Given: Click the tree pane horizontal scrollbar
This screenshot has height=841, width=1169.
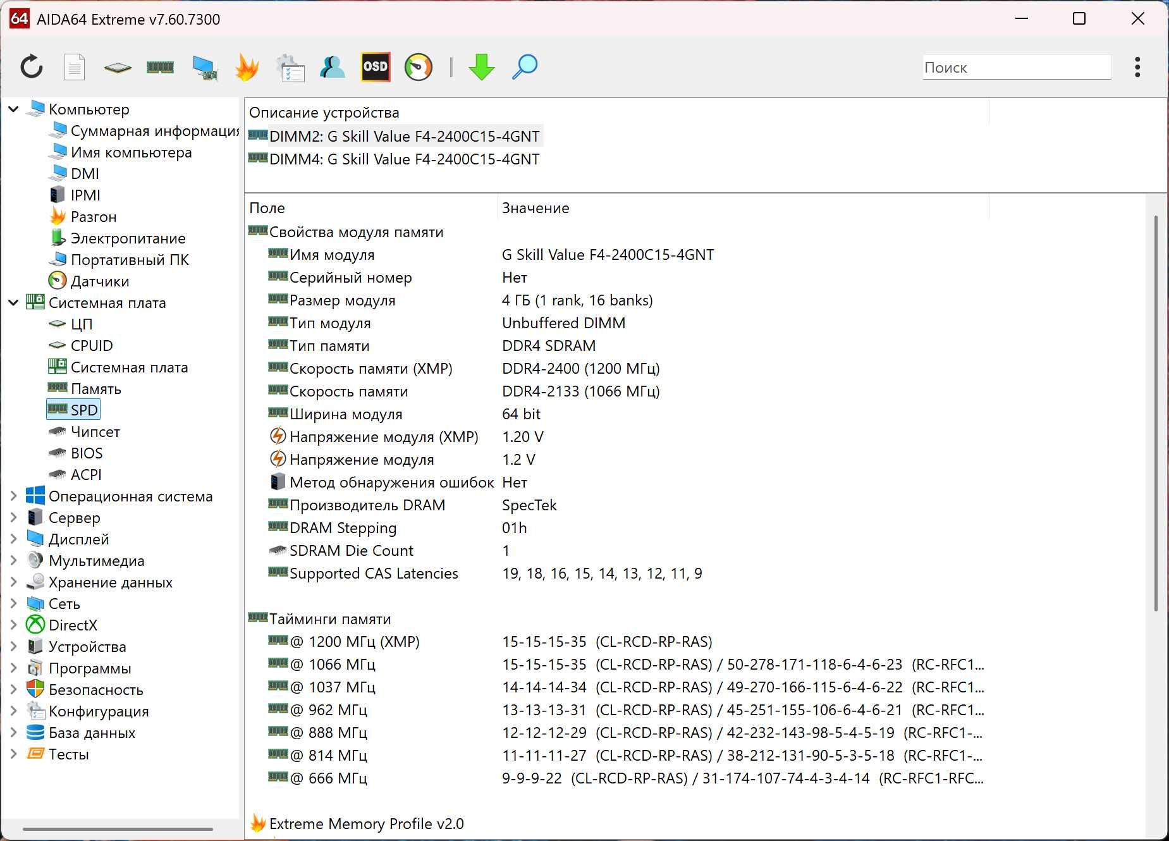Looking at the screenshot, I should coord(118,829).
